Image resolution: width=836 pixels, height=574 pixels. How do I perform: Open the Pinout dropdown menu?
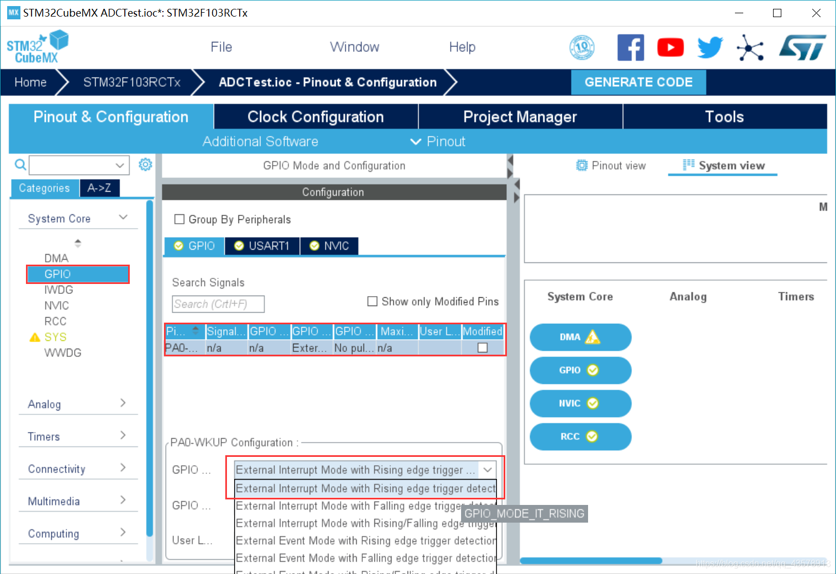point(438,142)
